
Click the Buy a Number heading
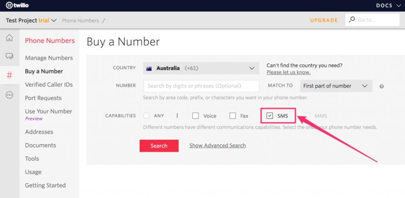123,42
